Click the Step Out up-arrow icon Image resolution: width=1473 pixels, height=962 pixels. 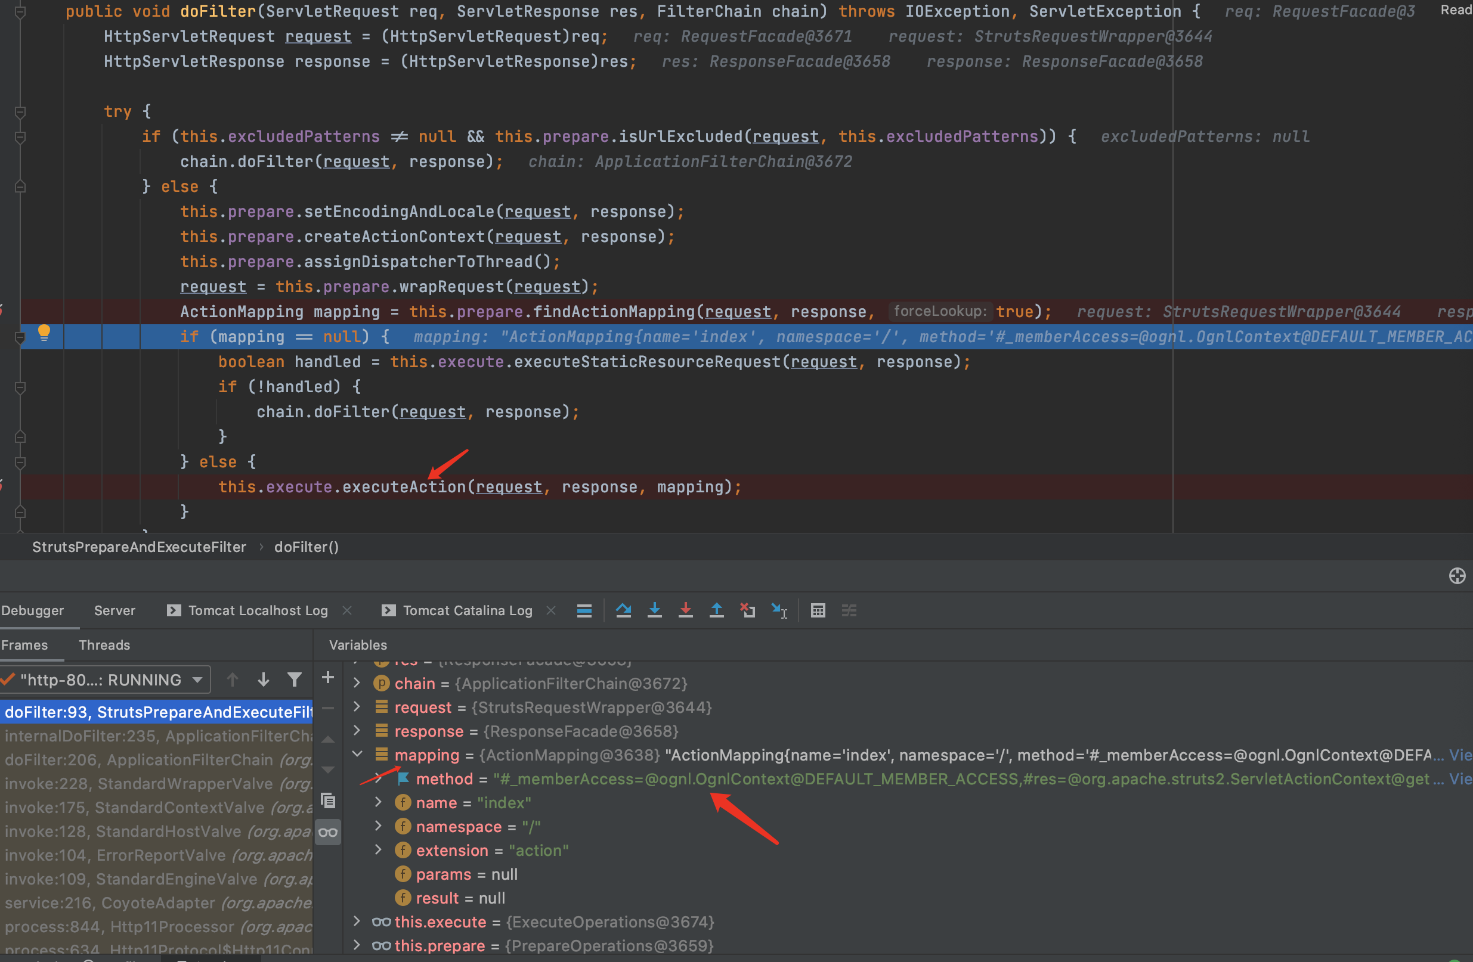pos(716,610)
